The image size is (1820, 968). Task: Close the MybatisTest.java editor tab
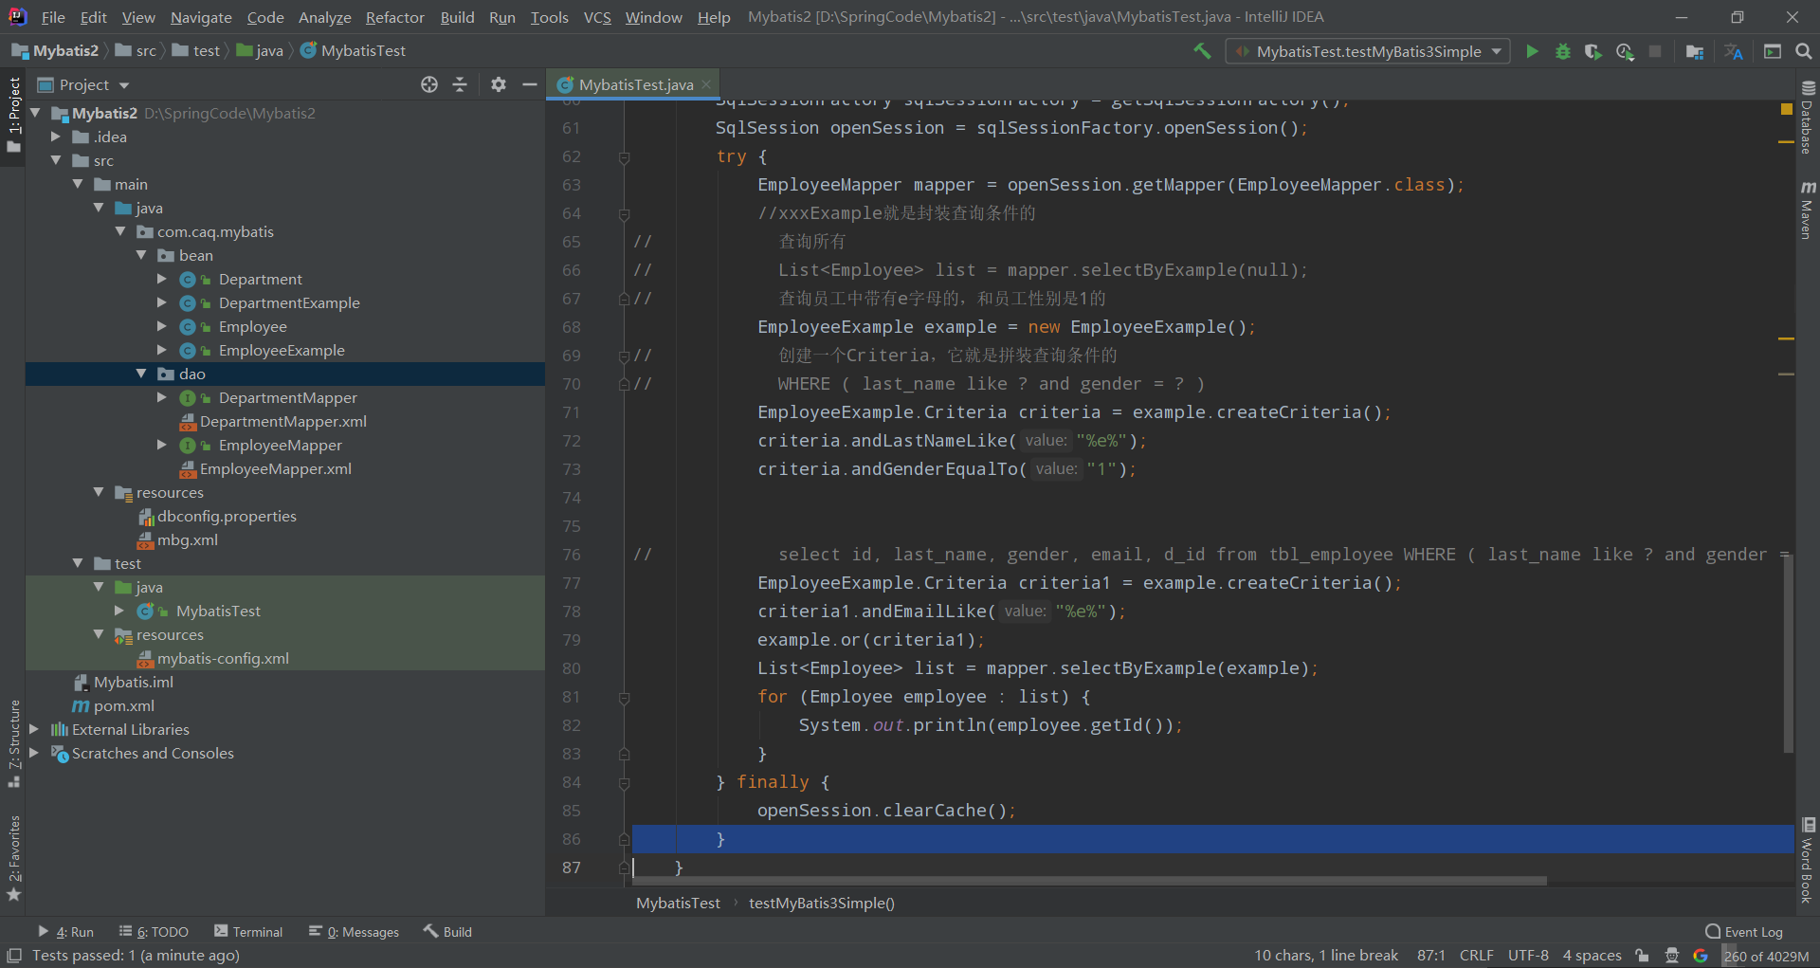(706, 84)
